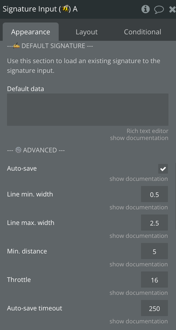
Task: Open the Conditional tab
Action: coord(143,32)
